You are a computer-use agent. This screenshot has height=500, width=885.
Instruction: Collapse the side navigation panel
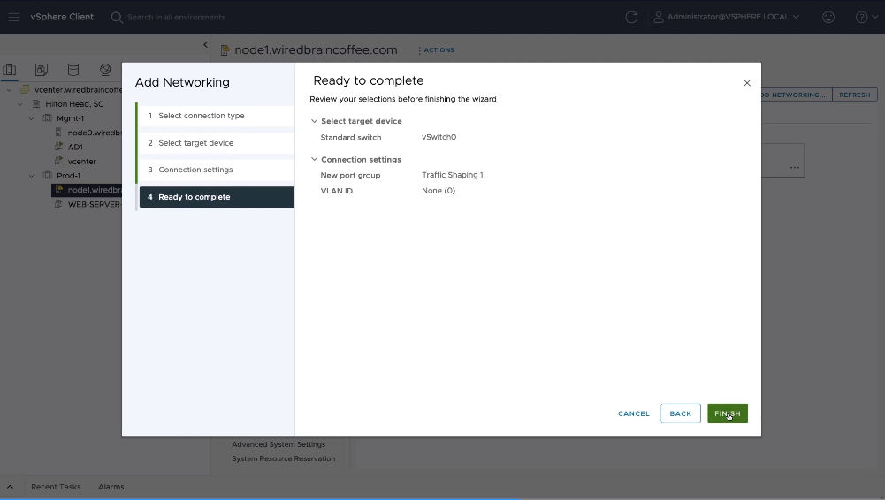pyautogui.click(x=205, y=45)
